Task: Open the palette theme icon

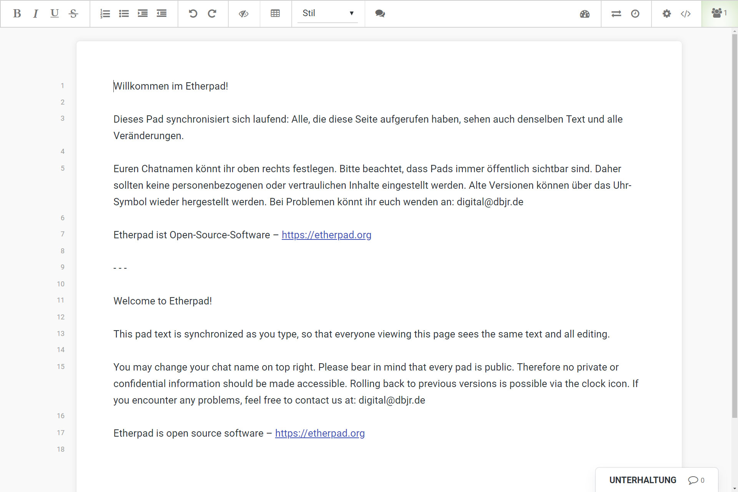Action: tap(585, 14)
